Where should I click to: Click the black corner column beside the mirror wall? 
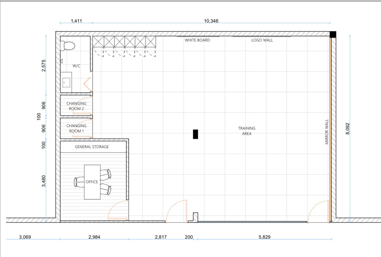[x=333, y=34]
